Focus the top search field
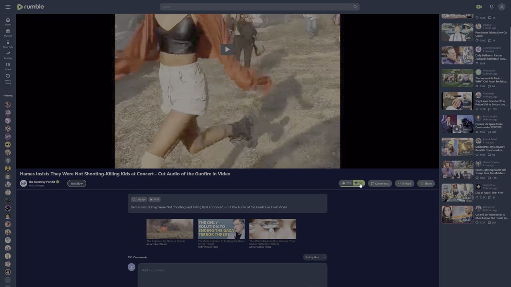The height and width of the screenshot is (287, 511). tap(259, 7)
